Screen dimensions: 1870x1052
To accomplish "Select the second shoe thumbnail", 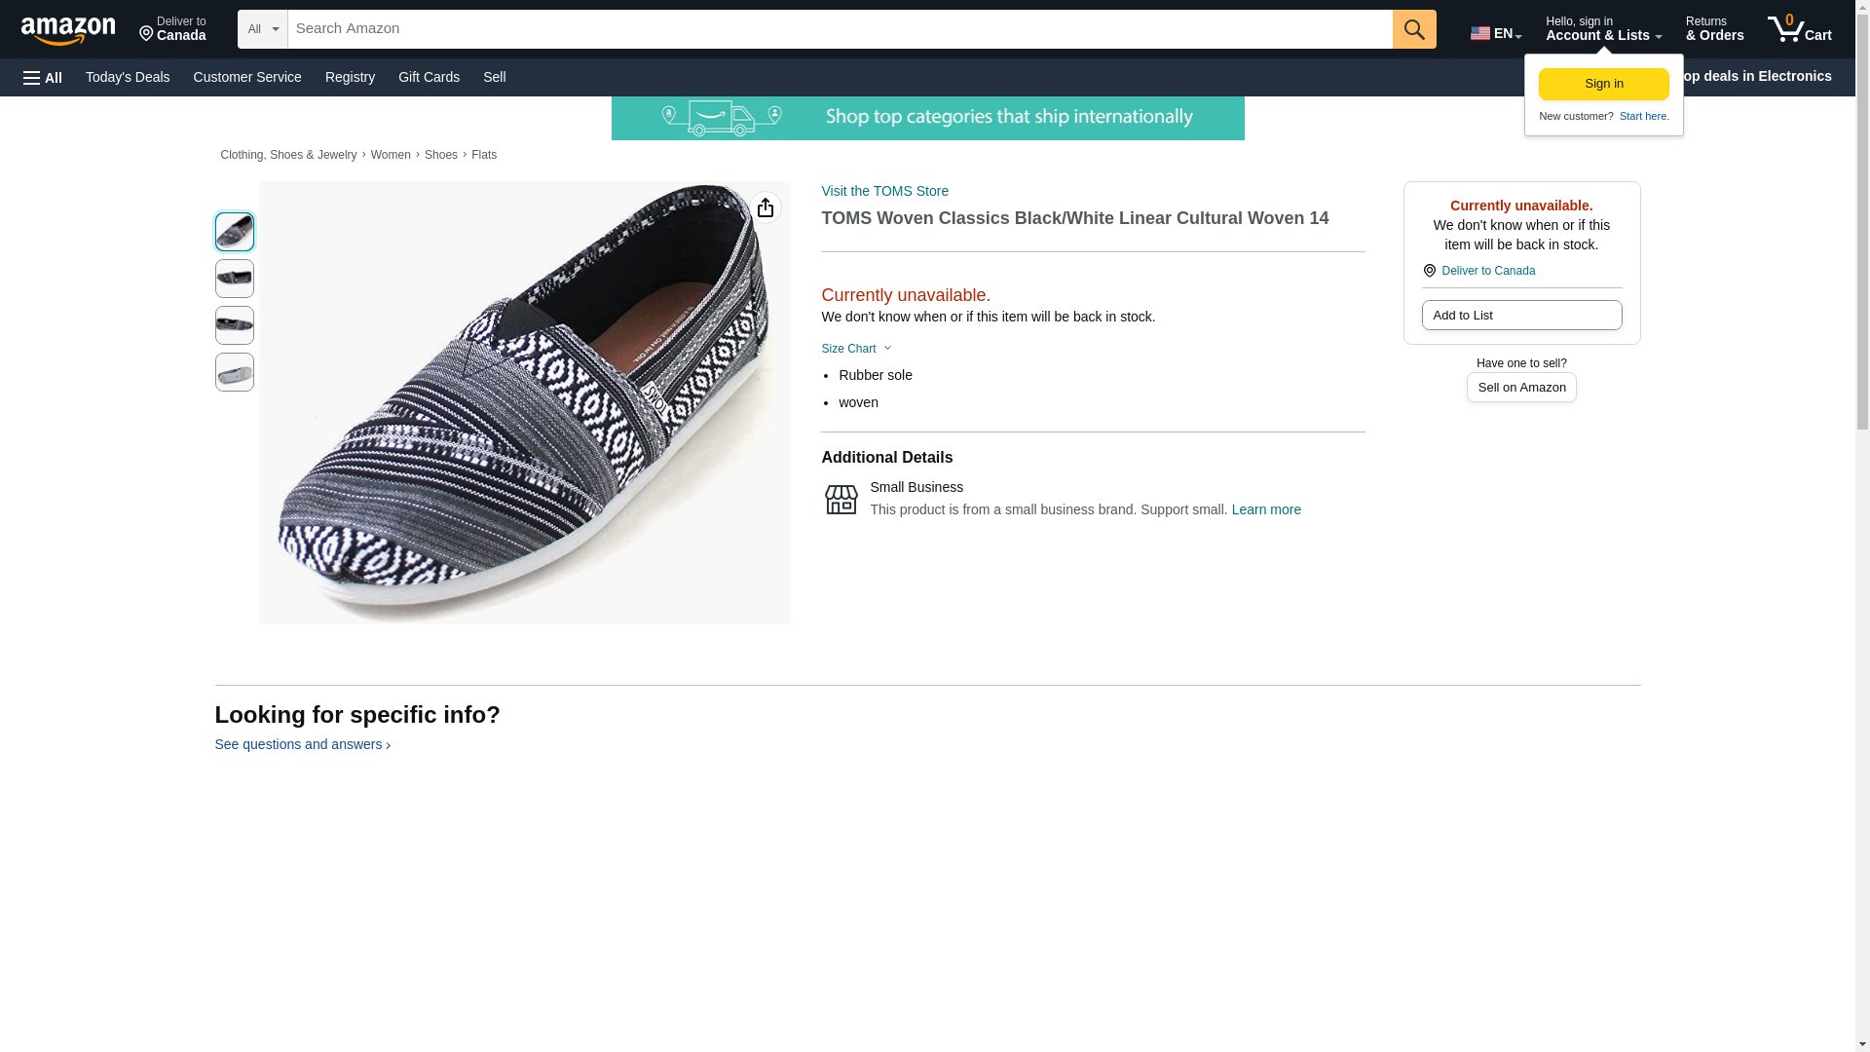I will pos(235,279).
